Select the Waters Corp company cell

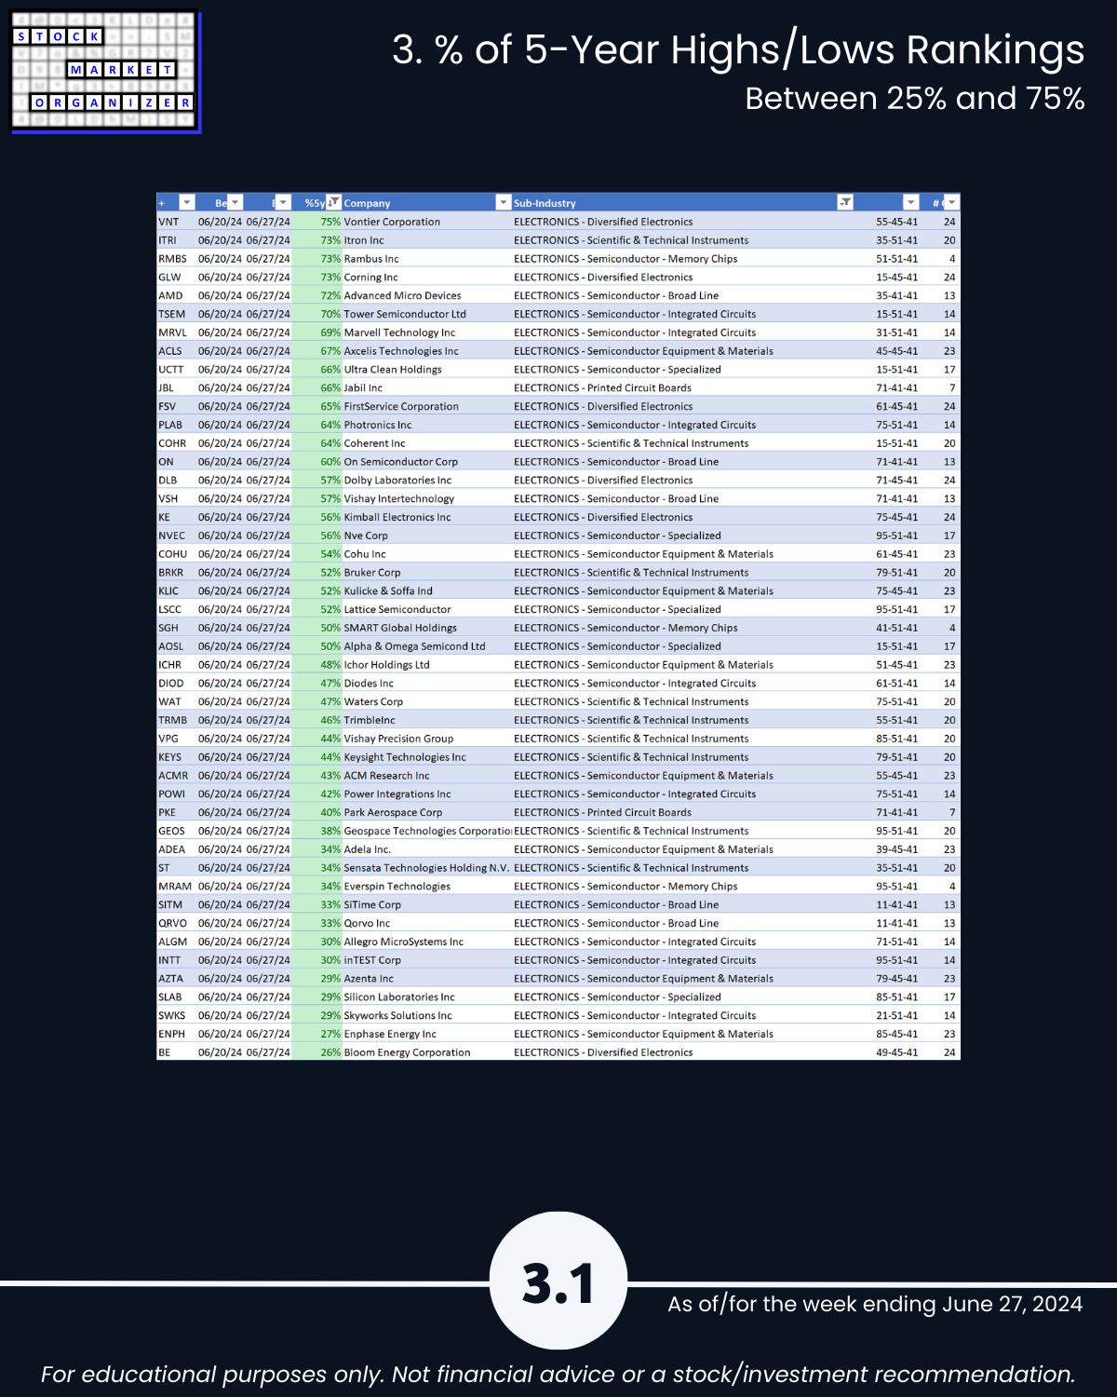click(373, 701)
